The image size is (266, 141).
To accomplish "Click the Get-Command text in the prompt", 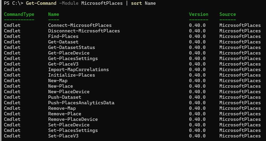I will (41, 3).
